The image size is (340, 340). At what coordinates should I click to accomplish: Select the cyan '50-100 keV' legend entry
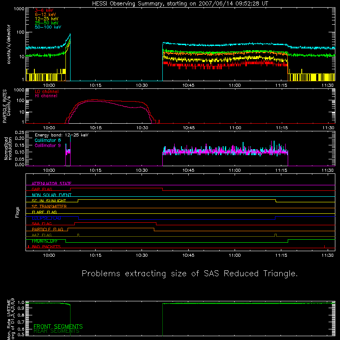(48, 27)
